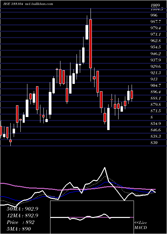Select the 830 price axis label
This screenshot has width=167, height=234.
point(154,143)
